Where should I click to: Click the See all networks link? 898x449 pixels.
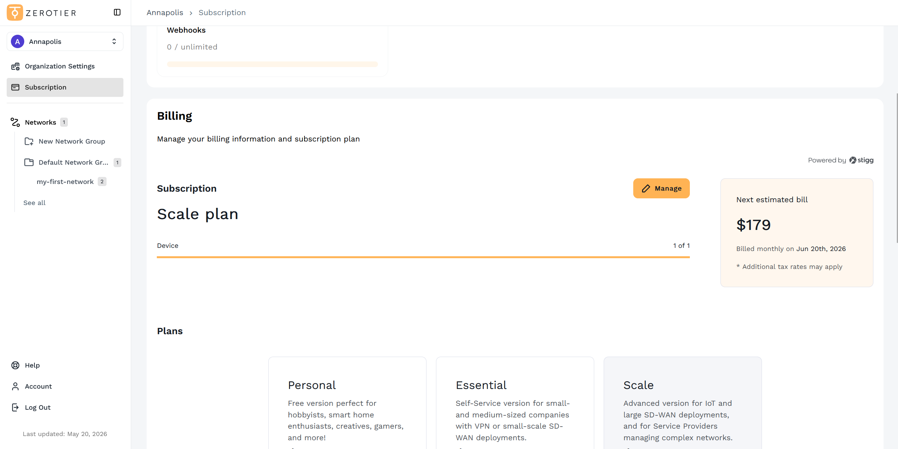pyautogui.click(x=34, y=203)
